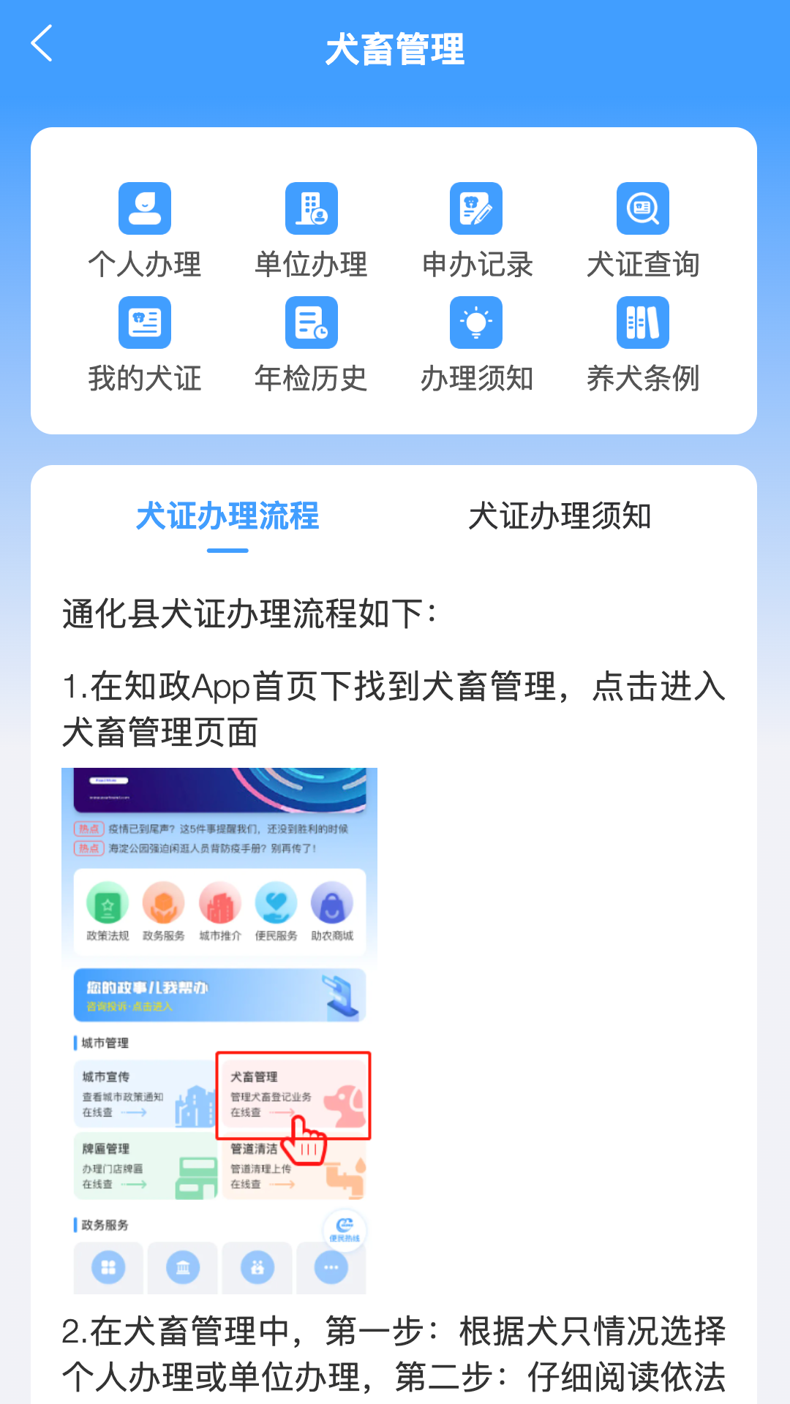Screen dimensions: 790x1404
Task: Open 年检历史 annual inspection history icon
Action: (311, 322)
